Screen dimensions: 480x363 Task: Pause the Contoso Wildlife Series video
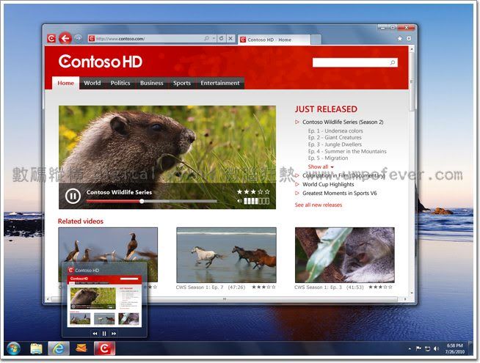click(x=73, y=196)
